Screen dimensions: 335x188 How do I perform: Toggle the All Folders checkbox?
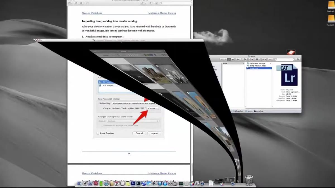pyautogui.click(x=100, y=82)
